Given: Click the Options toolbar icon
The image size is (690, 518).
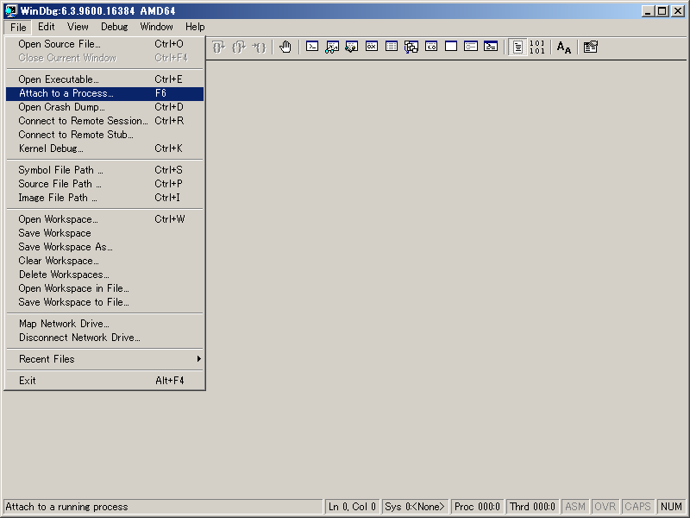Looking at the screenshot, I should tap(590, 47).
